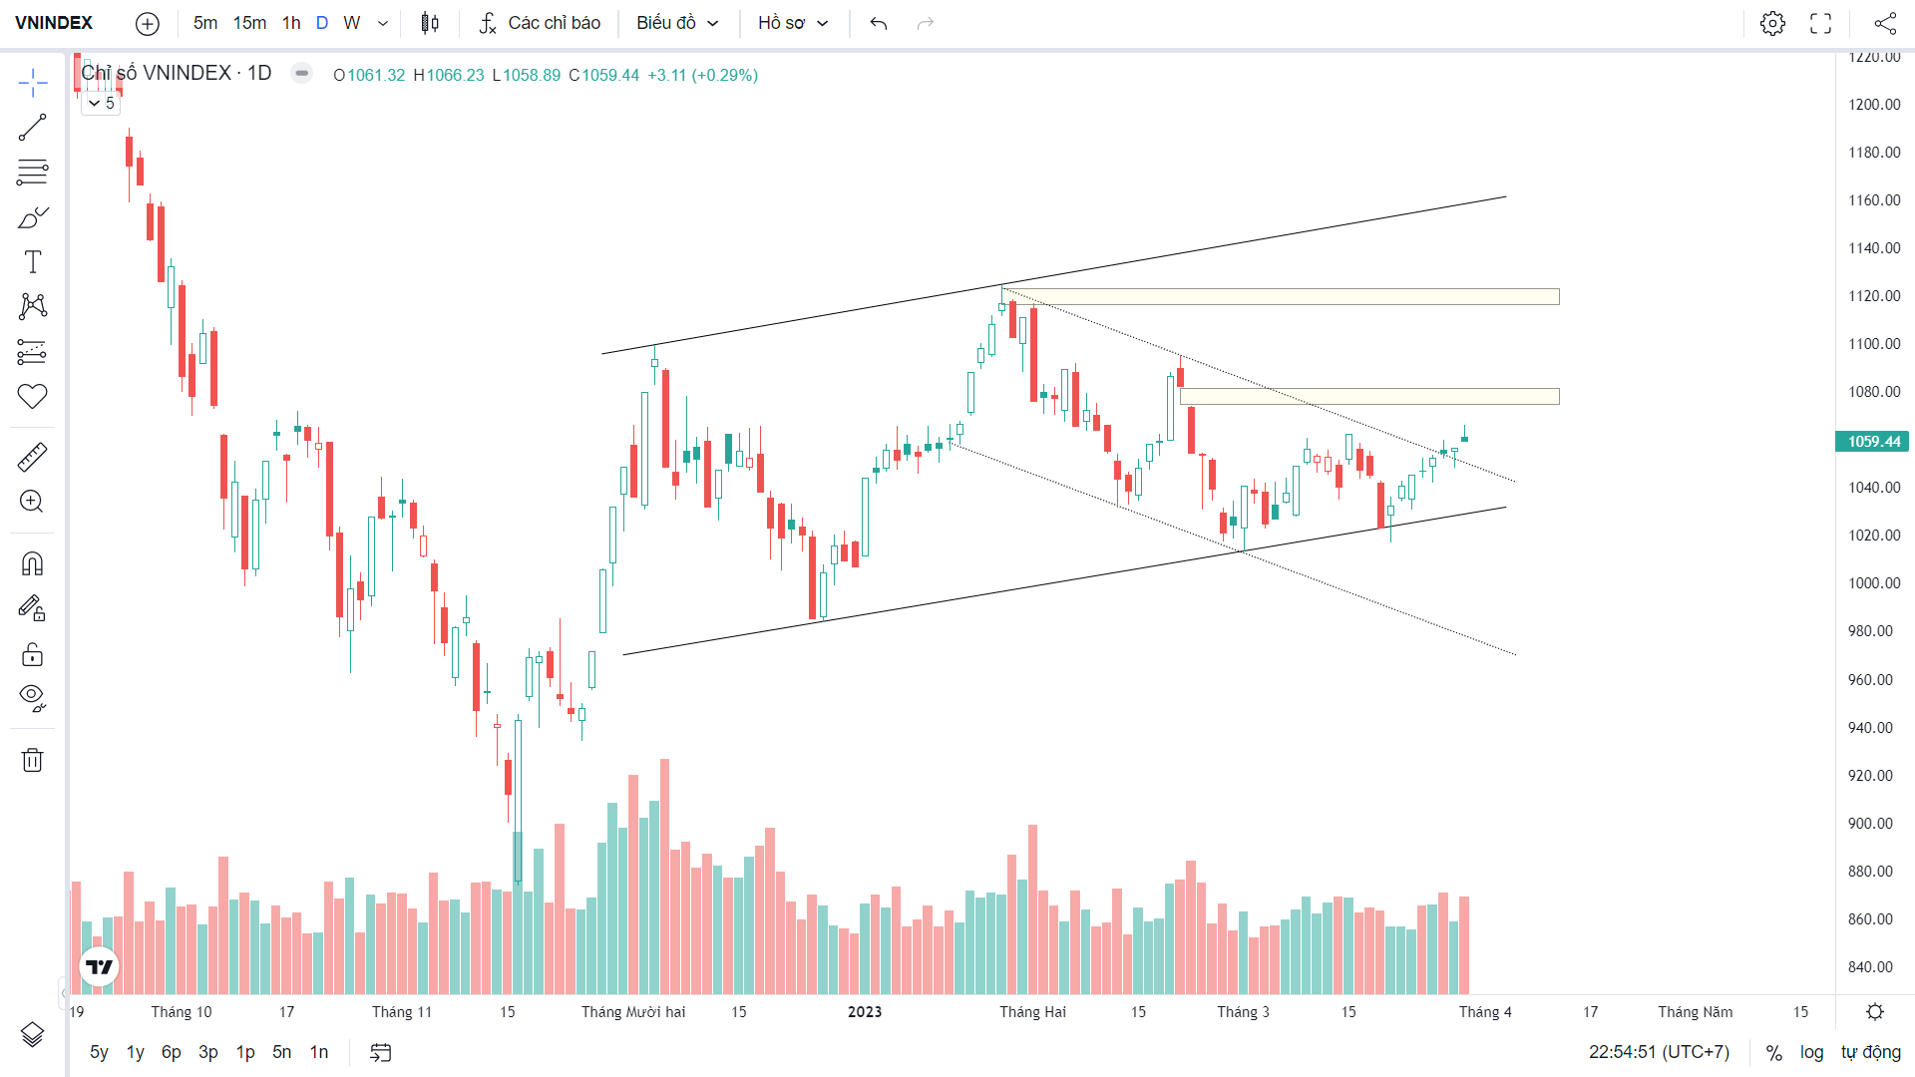Hide all drawings with eye icon

coord(32,697)
